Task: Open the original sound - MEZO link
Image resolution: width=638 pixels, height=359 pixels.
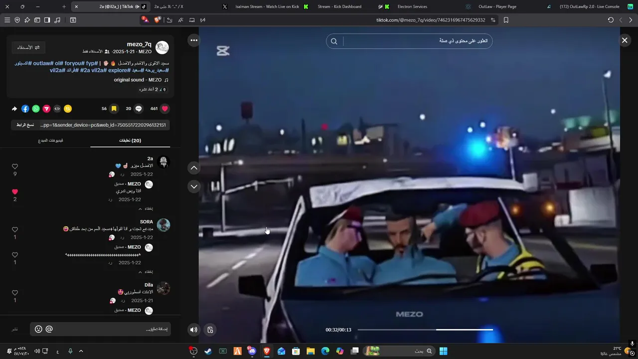Action: (x=141, y=80)
